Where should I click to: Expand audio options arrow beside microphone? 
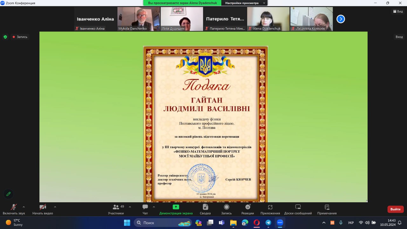coord(24,207)
